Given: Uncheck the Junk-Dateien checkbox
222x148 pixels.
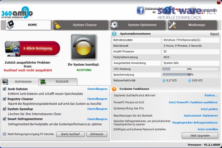Looking at the screenshot, I should [x=4, y=89].
